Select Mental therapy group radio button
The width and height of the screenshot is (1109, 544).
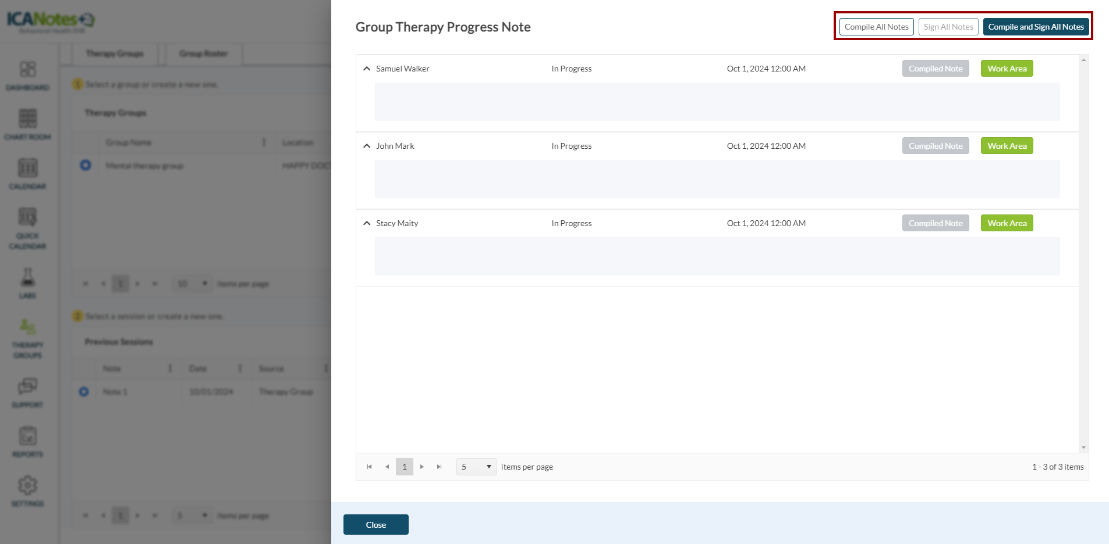[86, 165]
